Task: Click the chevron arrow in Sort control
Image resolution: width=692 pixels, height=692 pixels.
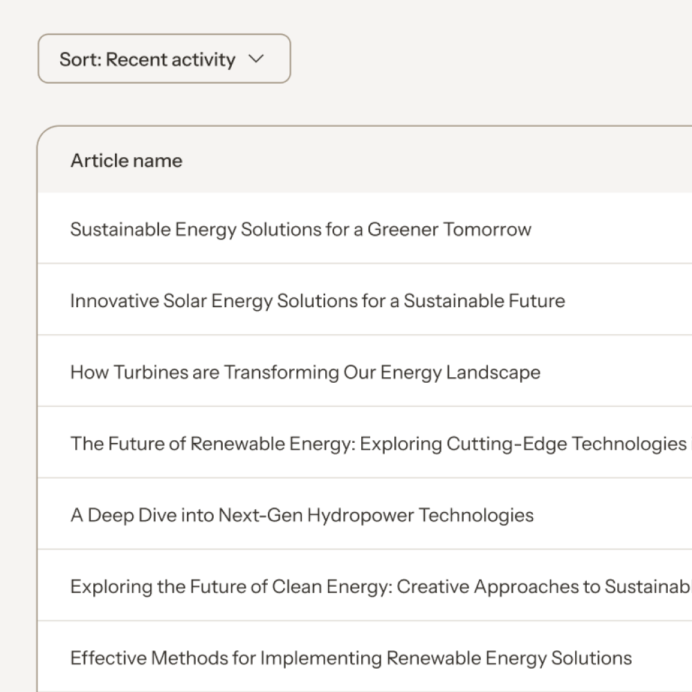Action: pyautogui.click(x=256, y=59)
